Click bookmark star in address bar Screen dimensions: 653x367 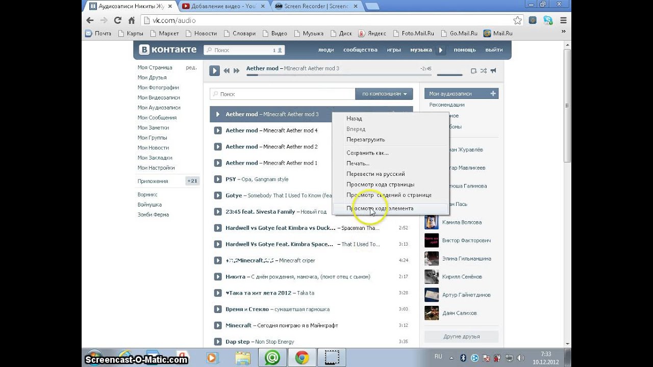[517, 20]
